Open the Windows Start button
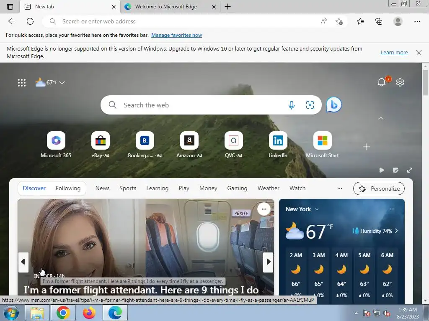Image resolution: width=429 pixels, height=321 pixels. pos(11,313)
